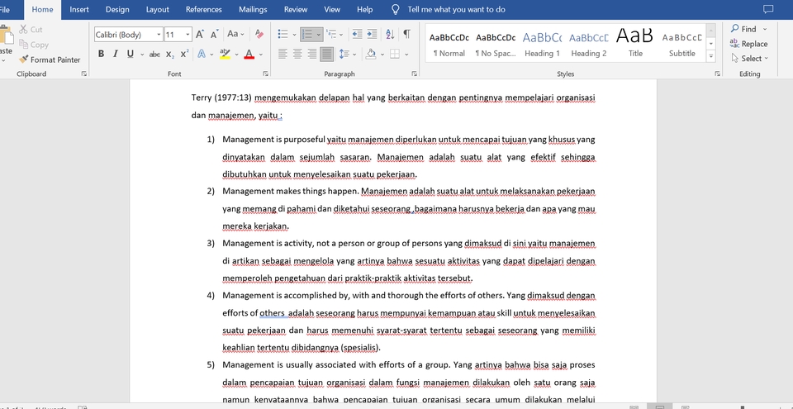Decrease paragraph indent
This screenshot has width=793, height=409.
coord(357,34)
